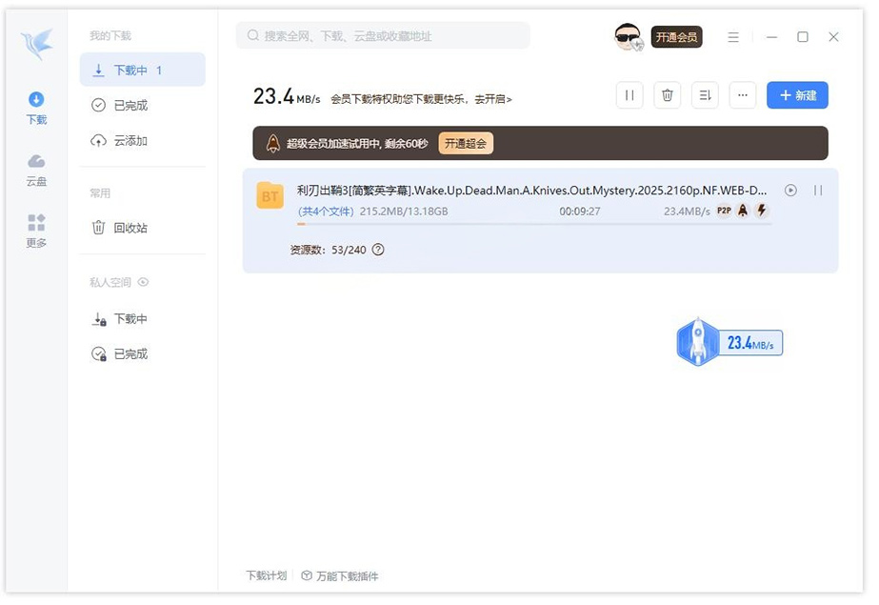This screenshot has width=879, height=605.
Task: Play the downloading video via its play icon
Action: [790, 191]
